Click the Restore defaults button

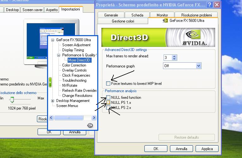pos(187,137)
